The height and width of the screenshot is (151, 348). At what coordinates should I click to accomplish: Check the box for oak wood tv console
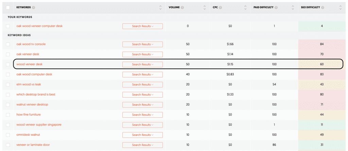[8, 44]
